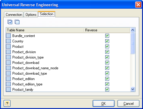Image resolution: width=143 pixels, height=109 pixels.
Task: Uncheck Reverse for Product_family
Action: (107, 89)
